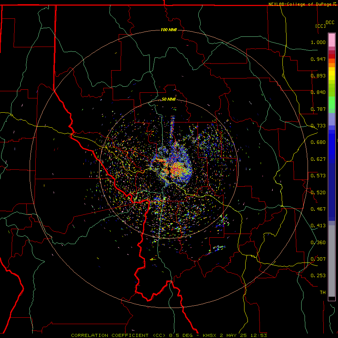Click the 0.360 scale value
This screenshot has width=338, height=338.
coord(318,243)
